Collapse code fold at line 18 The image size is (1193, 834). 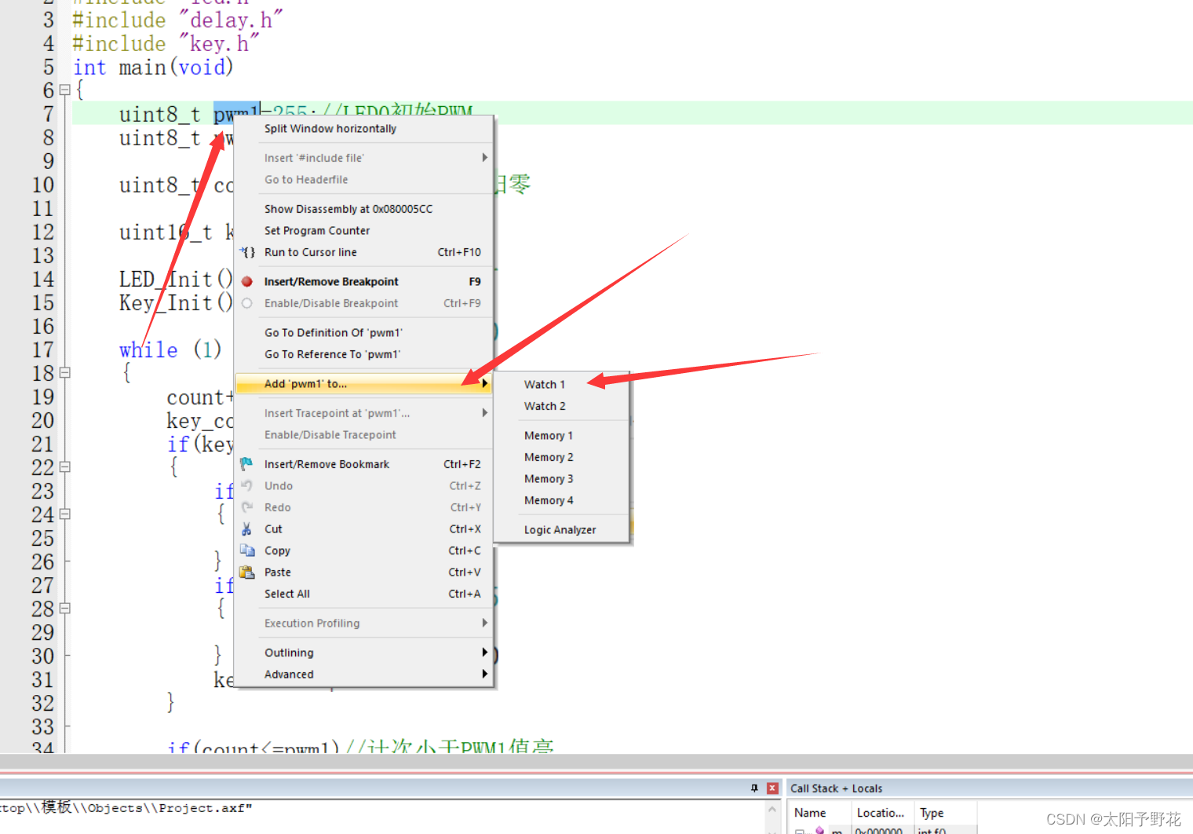[65, 373]
